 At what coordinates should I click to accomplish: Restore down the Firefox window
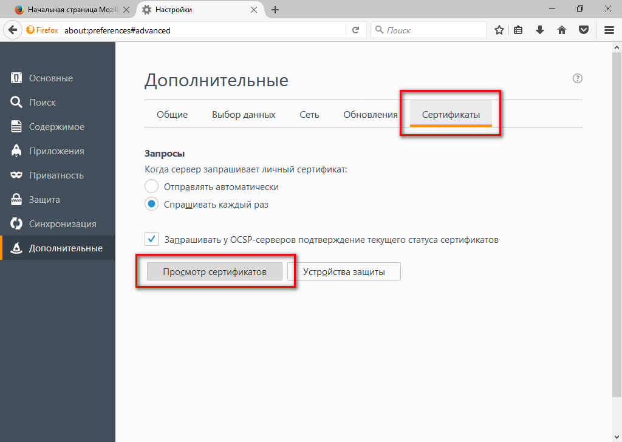tap(580, 8)
